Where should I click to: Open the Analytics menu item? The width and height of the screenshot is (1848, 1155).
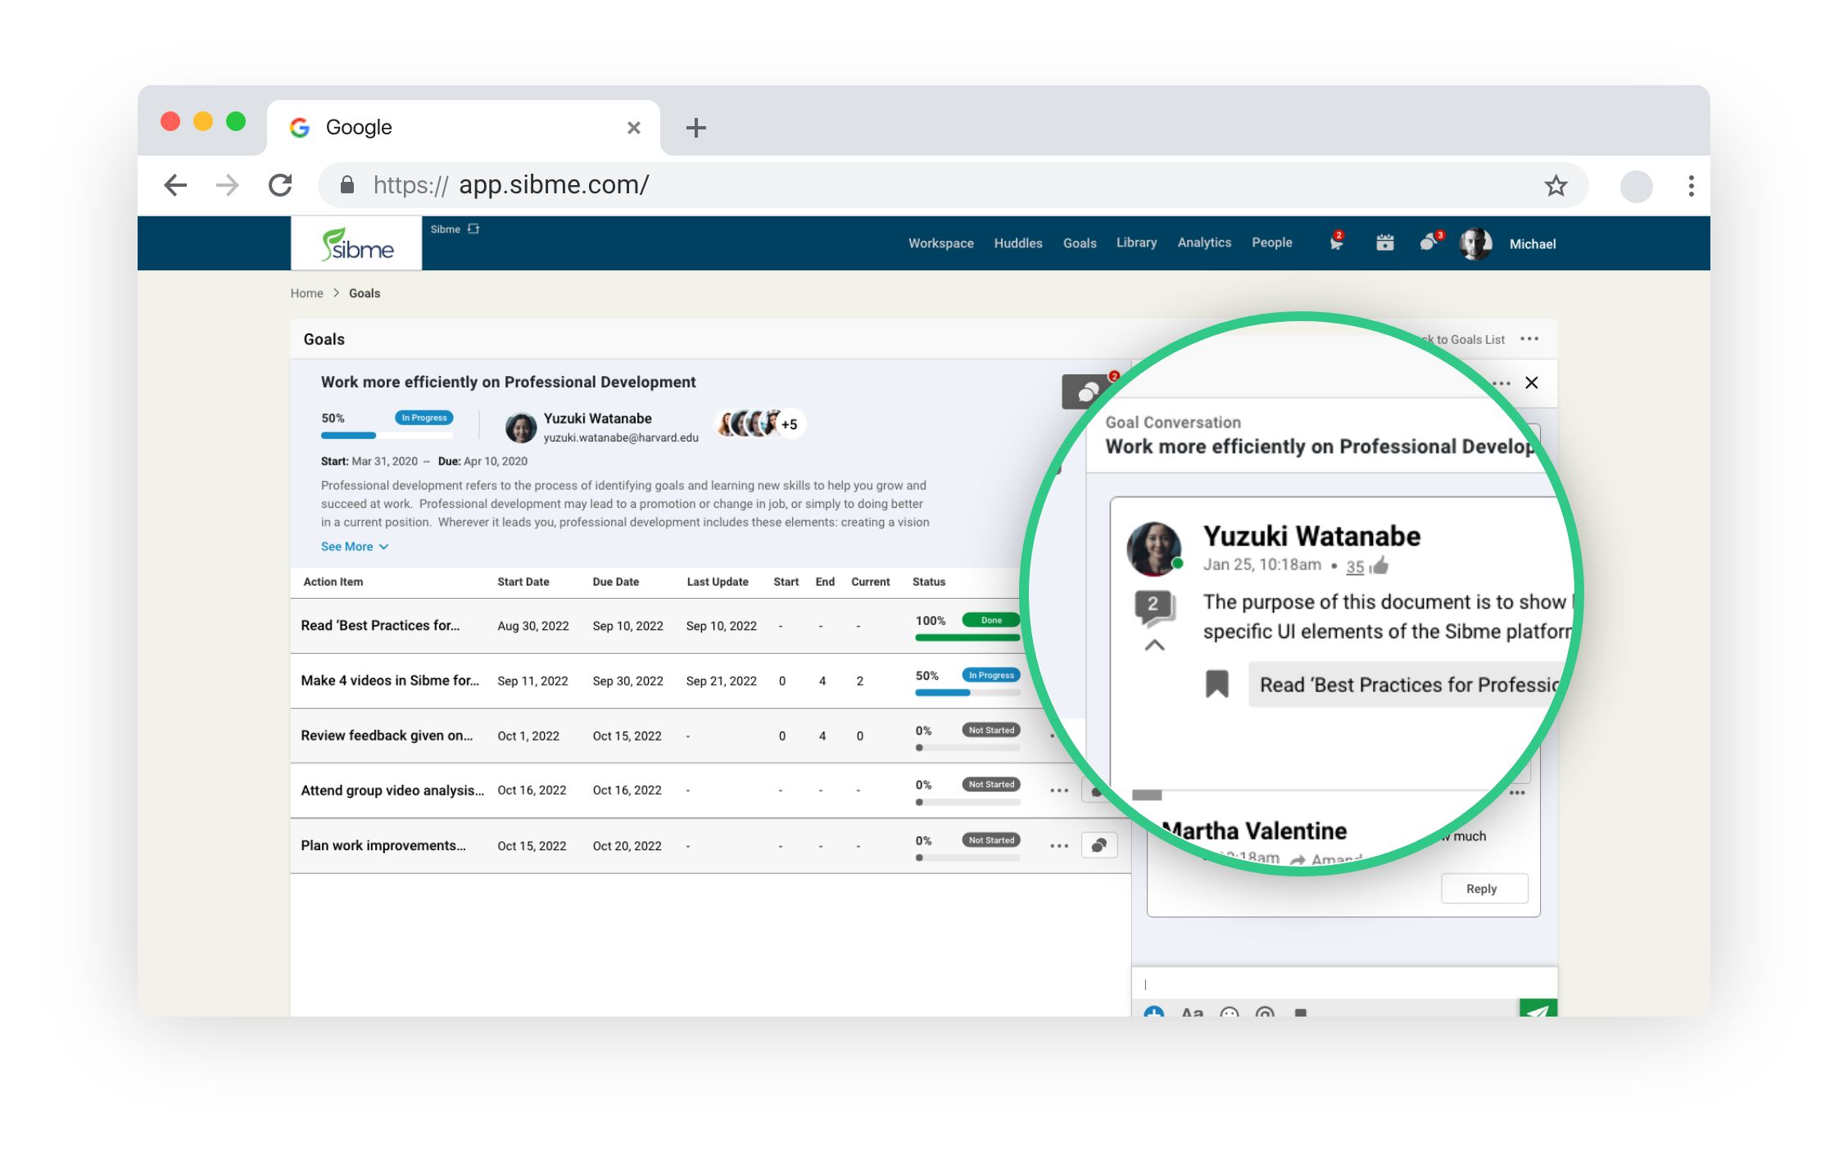coord(1204,242)
